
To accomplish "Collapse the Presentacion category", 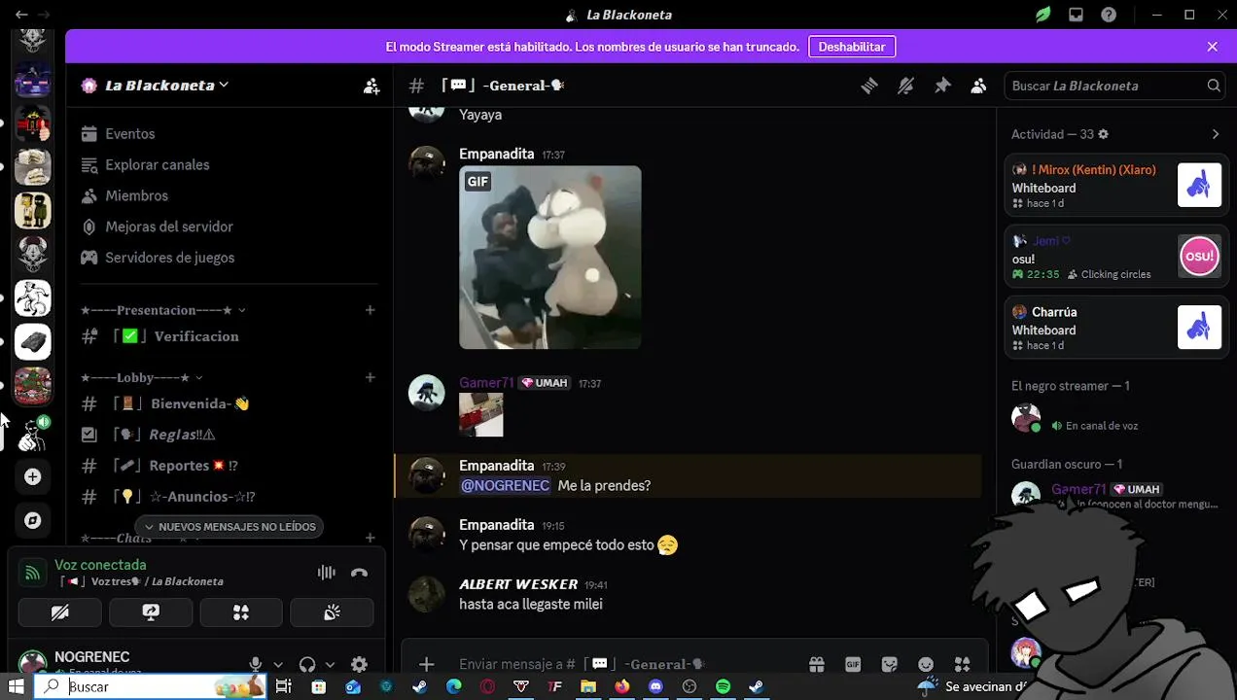I will (x=162, y=310).
